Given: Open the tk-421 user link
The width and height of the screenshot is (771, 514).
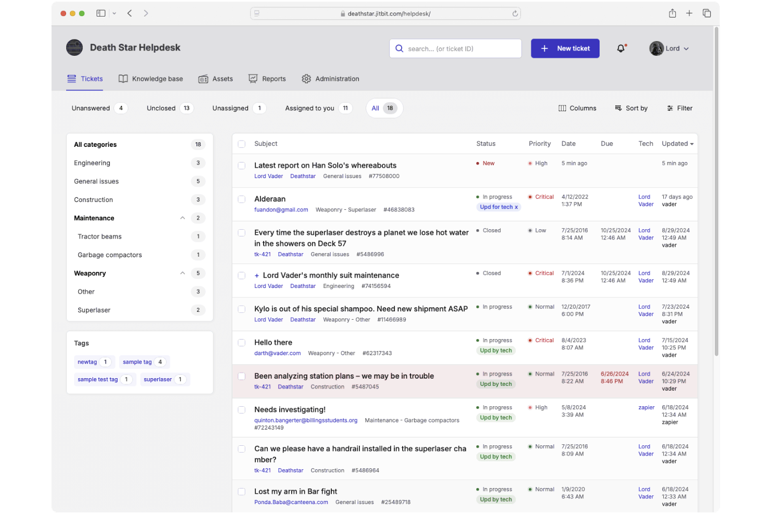Looking at the screenshot, I should (263, 254).
